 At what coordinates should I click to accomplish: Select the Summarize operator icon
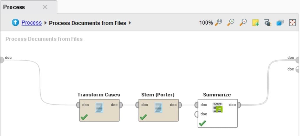coord(218,108)
